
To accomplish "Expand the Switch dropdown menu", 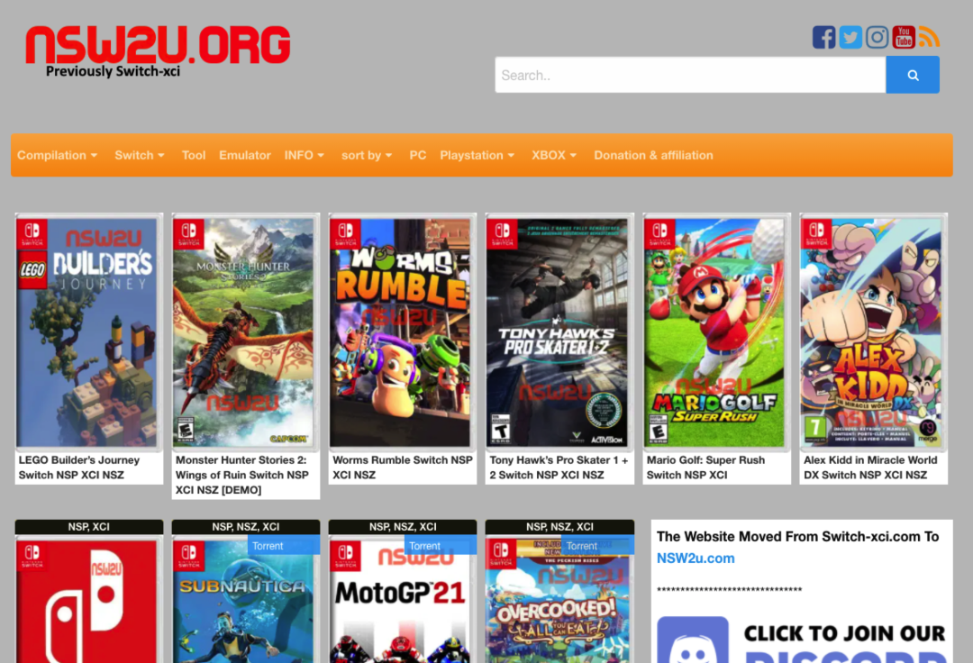I will point(139,155).
